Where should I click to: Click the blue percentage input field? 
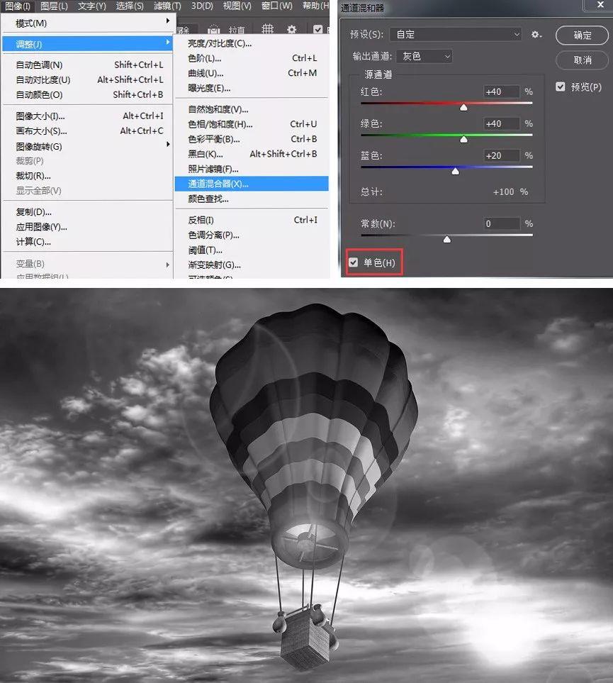(502, 155)
